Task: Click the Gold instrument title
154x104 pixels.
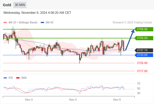Action: [7, 5]
